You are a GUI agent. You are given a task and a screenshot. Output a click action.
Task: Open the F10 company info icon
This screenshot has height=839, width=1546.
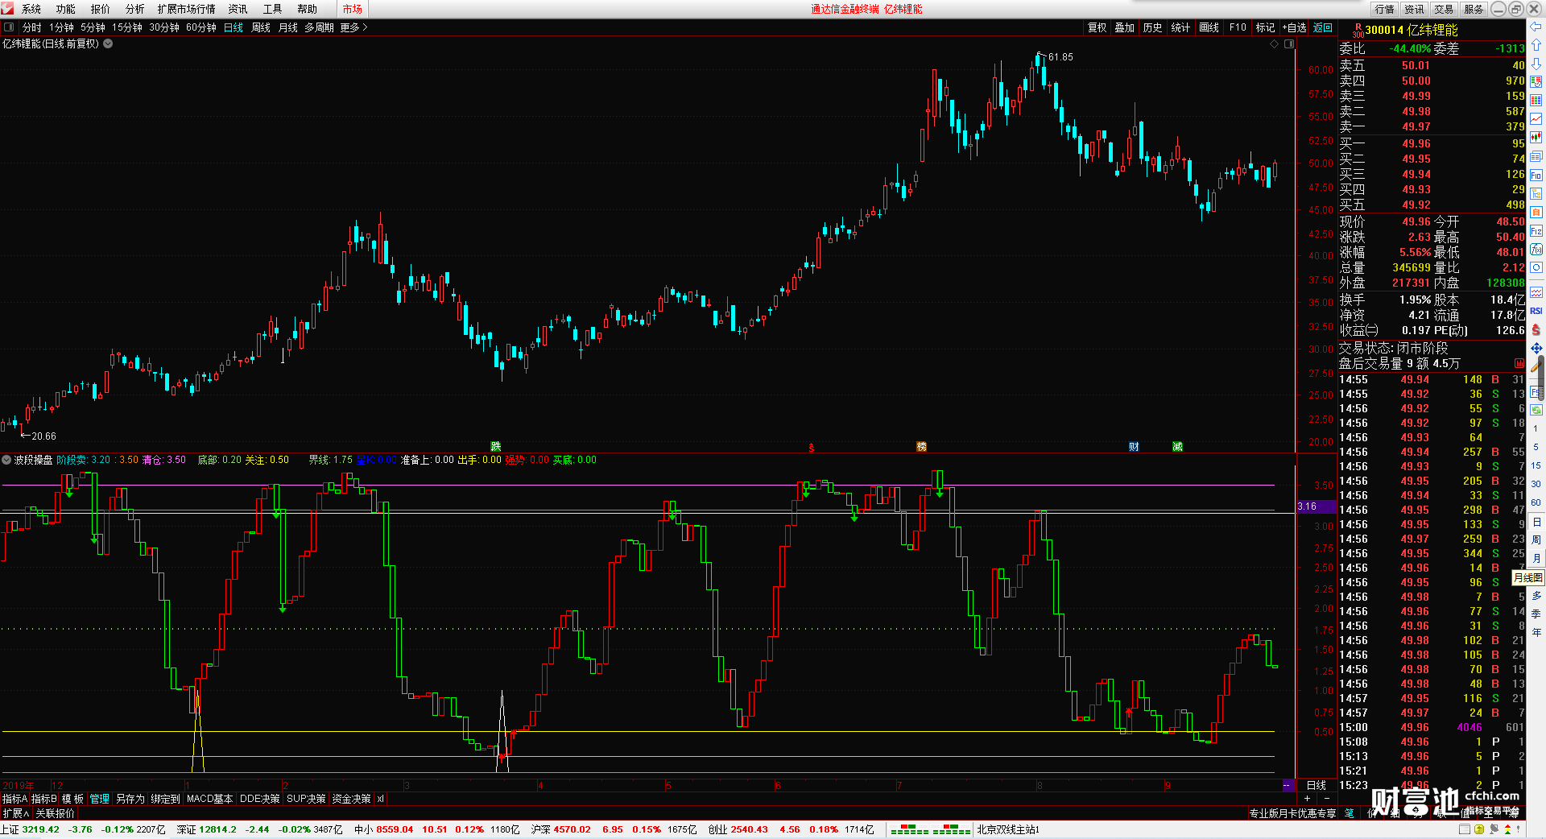click(x=1536, y=175)
